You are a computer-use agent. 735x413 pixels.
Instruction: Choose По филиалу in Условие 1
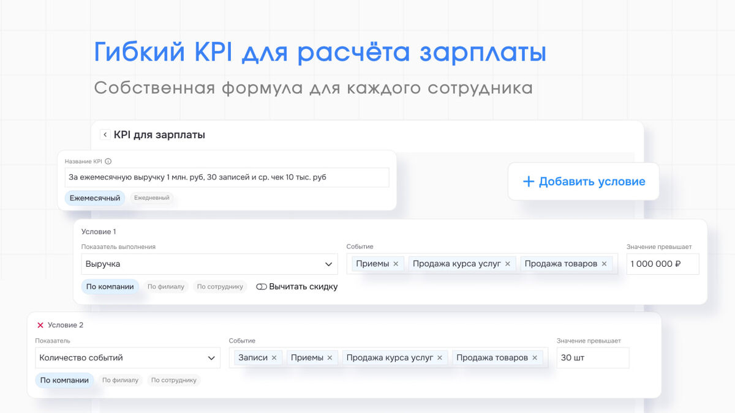pos(166,286)
